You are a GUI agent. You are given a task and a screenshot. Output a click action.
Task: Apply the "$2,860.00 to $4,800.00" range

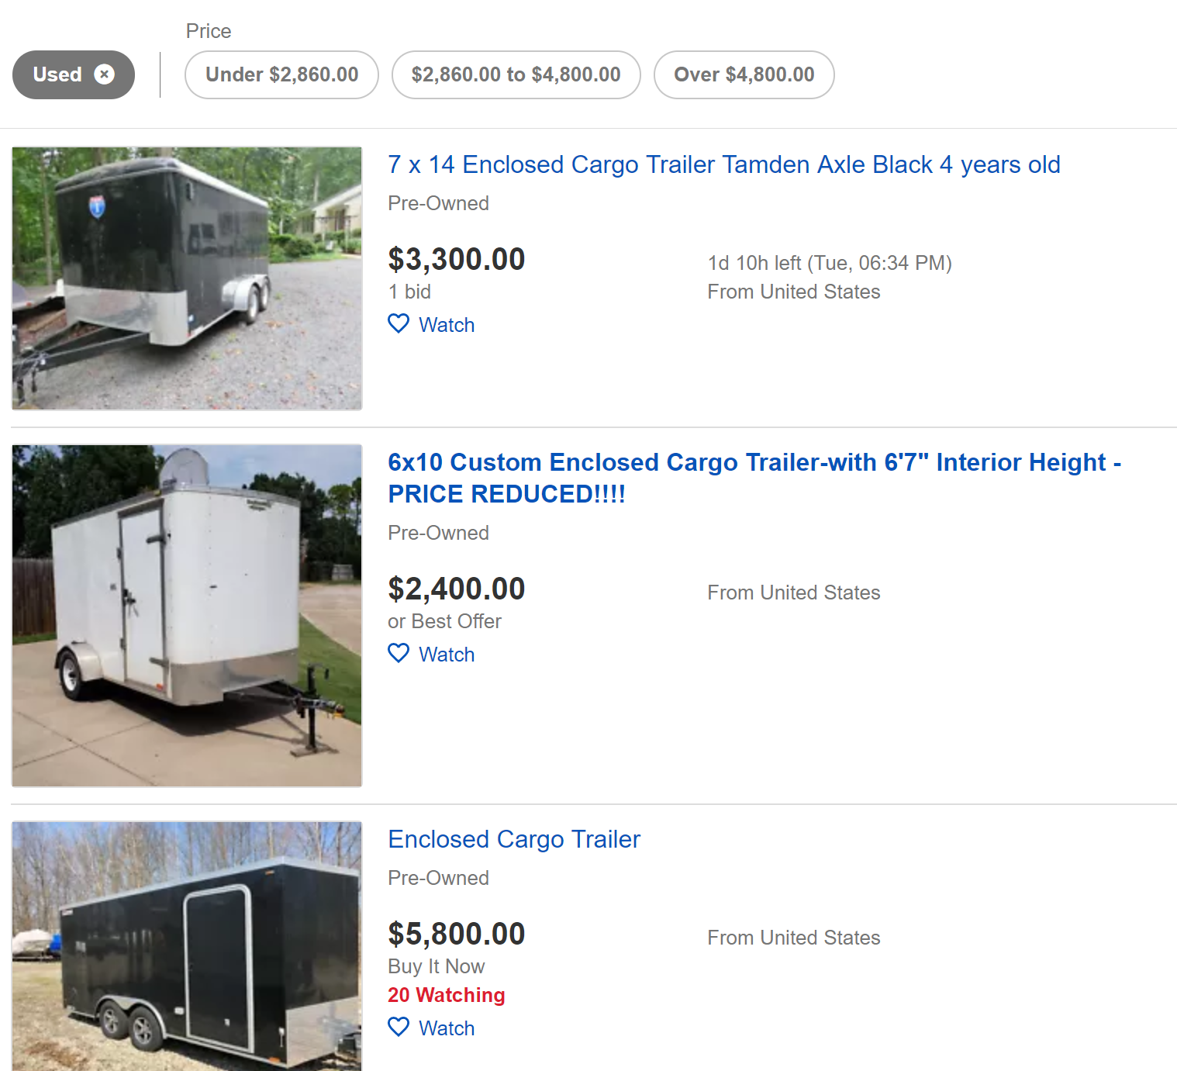point(516,74)
